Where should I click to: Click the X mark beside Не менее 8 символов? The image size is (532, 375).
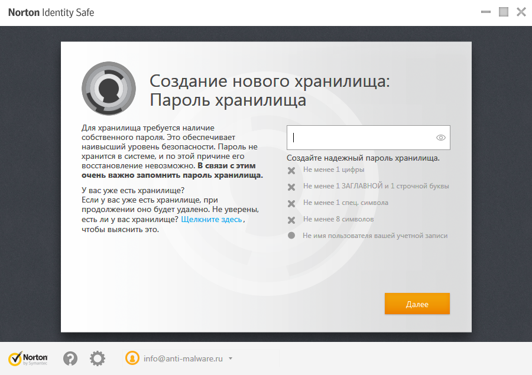[291, 220]
